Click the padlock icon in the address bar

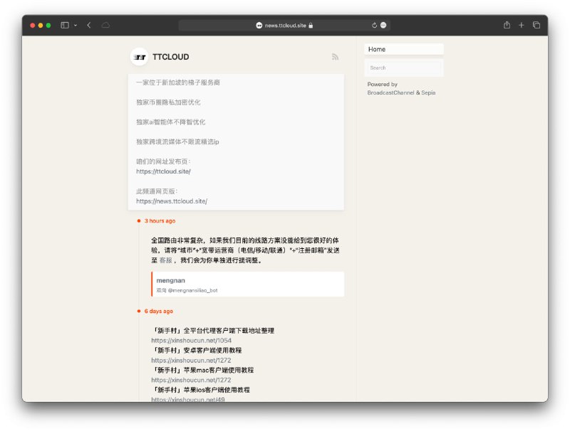(x=312, y=24)
